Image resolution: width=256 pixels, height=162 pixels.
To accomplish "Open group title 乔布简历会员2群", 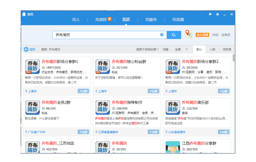I will [x=56, y=103].
